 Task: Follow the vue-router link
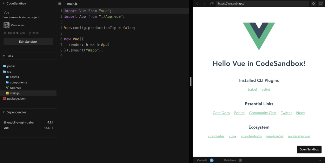216,136
